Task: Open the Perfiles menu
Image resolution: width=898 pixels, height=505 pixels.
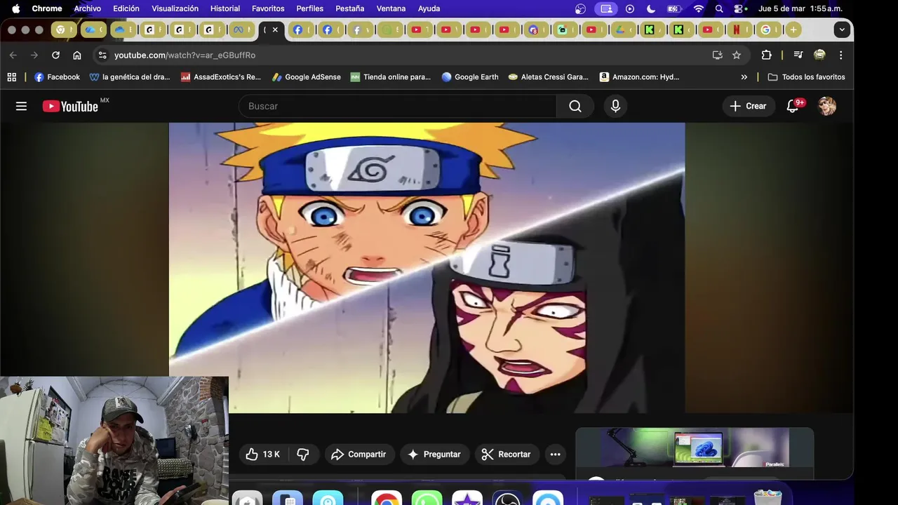Action: pos(310,8)
